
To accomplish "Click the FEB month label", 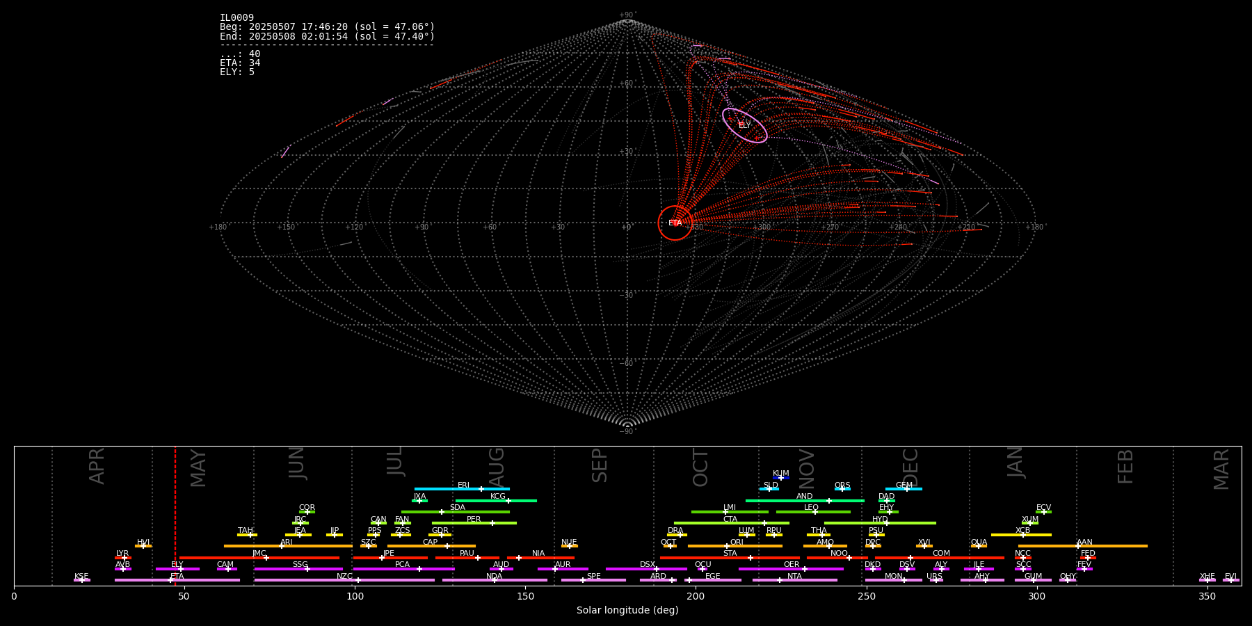I will [1125, 466].
